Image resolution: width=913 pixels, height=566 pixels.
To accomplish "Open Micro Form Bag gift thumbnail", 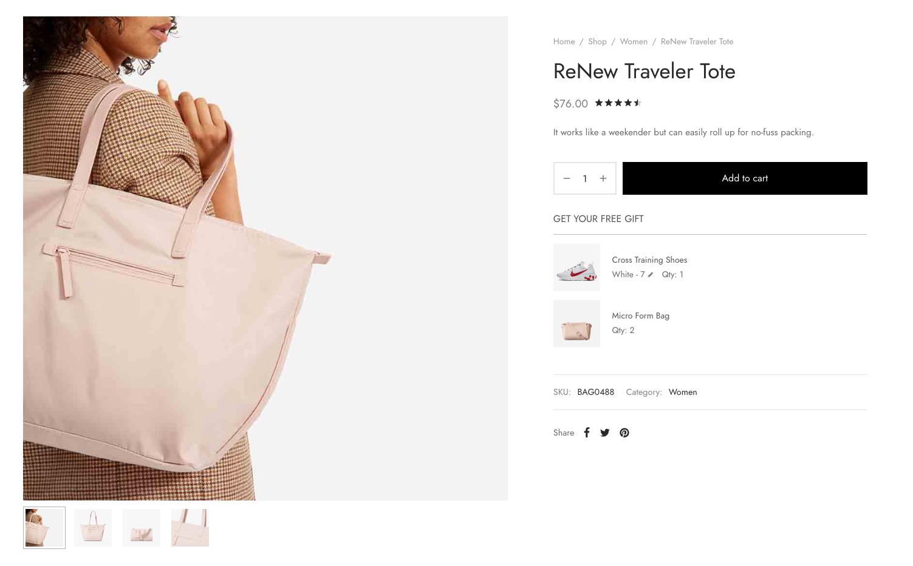I will pos(576,323).
